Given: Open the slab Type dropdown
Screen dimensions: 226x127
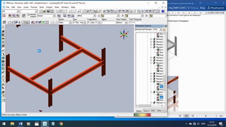Looking at the screenshot, I should [84, 23].
